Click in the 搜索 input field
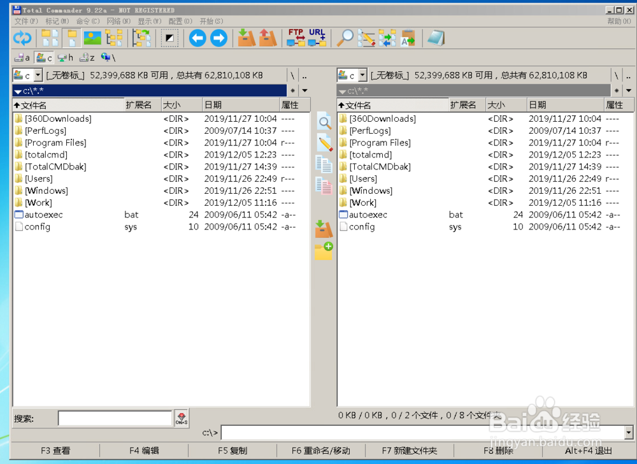 click(115, 418)
